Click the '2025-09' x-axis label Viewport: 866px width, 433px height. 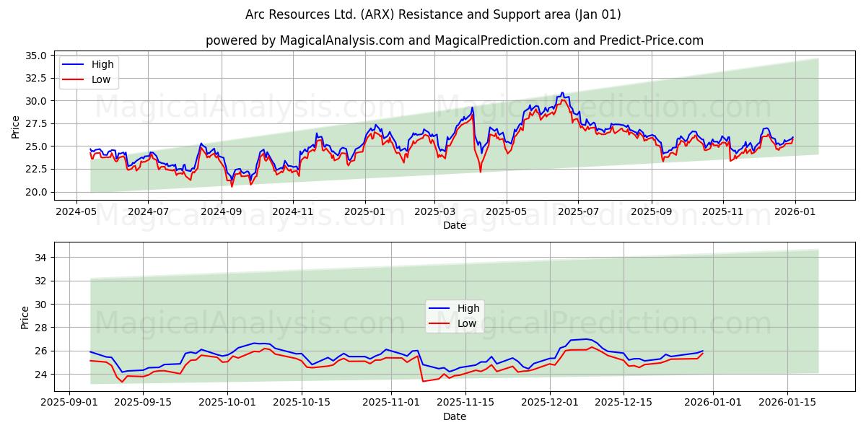tap(652, 212)
